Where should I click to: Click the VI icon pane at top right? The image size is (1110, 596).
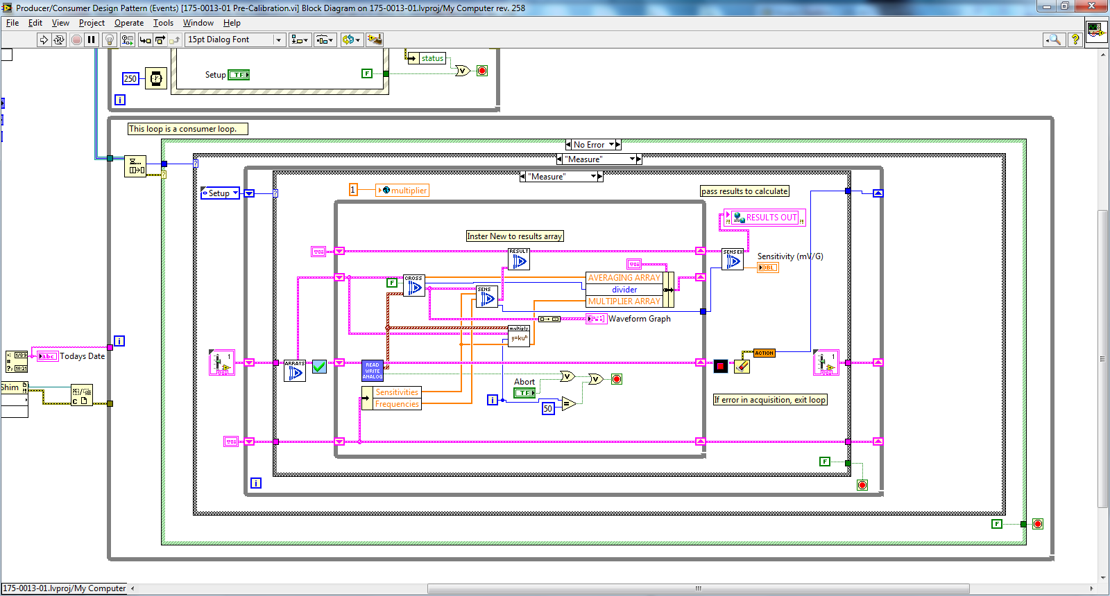pyautogui.click(x=1096, y=32)
